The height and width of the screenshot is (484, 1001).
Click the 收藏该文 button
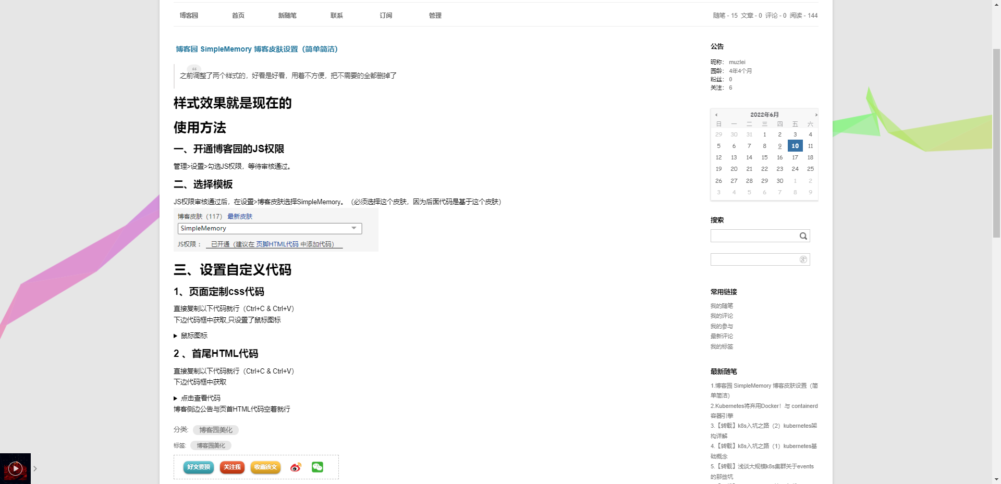coord(266,467)
